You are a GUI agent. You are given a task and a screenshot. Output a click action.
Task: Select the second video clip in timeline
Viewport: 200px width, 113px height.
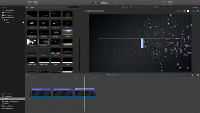tap(63, 94)
